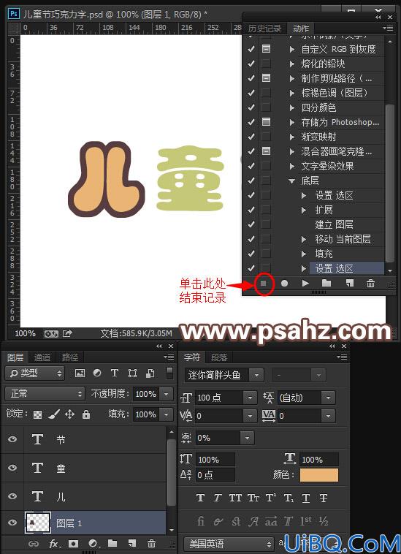Screen dimensions: 401x554
Task: Apply superscript in Character panel
Action: (271, 498)
